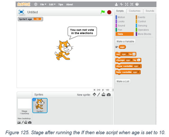The width and height of the screenshot is (169, 137).
Task: Open the language globe menu
Action: click(x=36, y=4)
